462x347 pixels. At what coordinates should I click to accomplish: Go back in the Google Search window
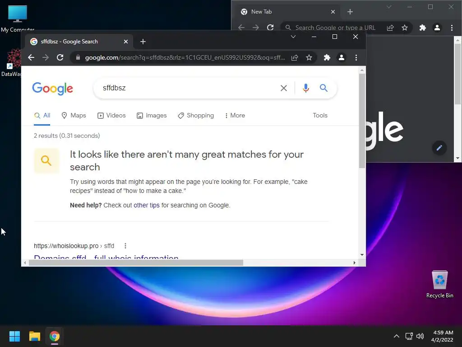[x=31, y=57]
